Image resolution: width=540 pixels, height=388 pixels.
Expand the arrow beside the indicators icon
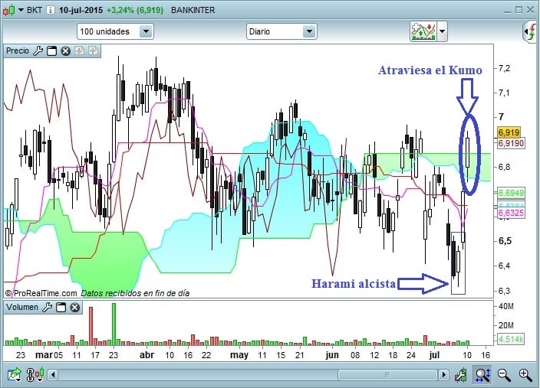click(x=442, y=31)
